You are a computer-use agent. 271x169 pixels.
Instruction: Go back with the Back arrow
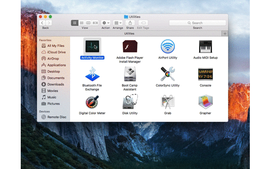[43, 23]
